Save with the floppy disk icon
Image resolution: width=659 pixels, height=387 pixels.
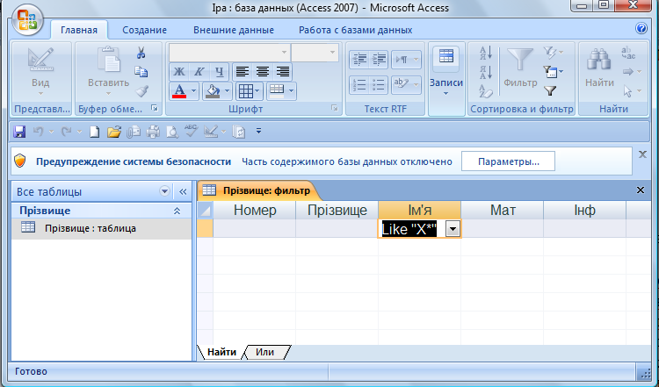pyautogui.click(x=19, y=132)
